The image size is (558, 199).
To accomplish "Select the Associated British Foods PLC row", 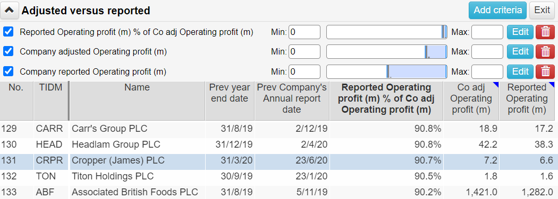I will point(279,192).
